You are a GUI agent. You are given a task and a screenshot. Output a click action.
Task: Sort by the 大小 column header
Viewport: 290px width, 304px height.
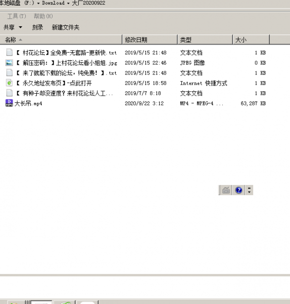click(x=251, y=40)
